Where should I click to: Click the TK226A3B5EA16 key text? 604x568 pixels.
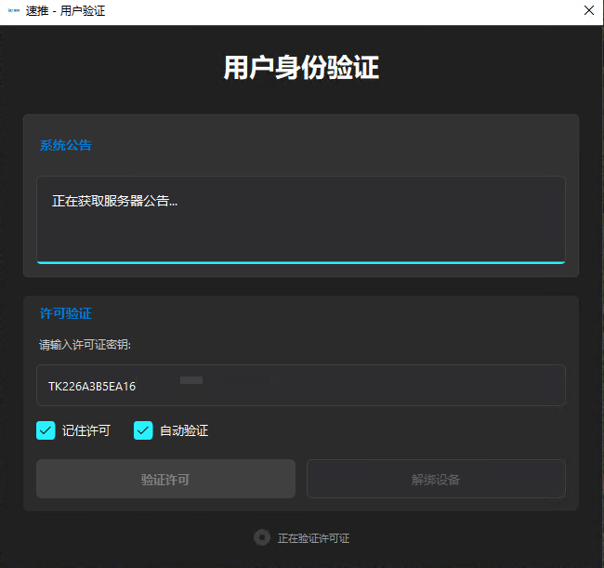click(x=92, y=386)
